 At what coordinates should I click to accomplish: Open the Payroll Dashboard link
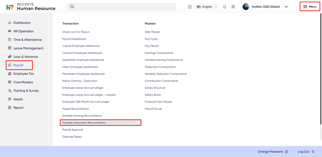click(x=74, y=39)
